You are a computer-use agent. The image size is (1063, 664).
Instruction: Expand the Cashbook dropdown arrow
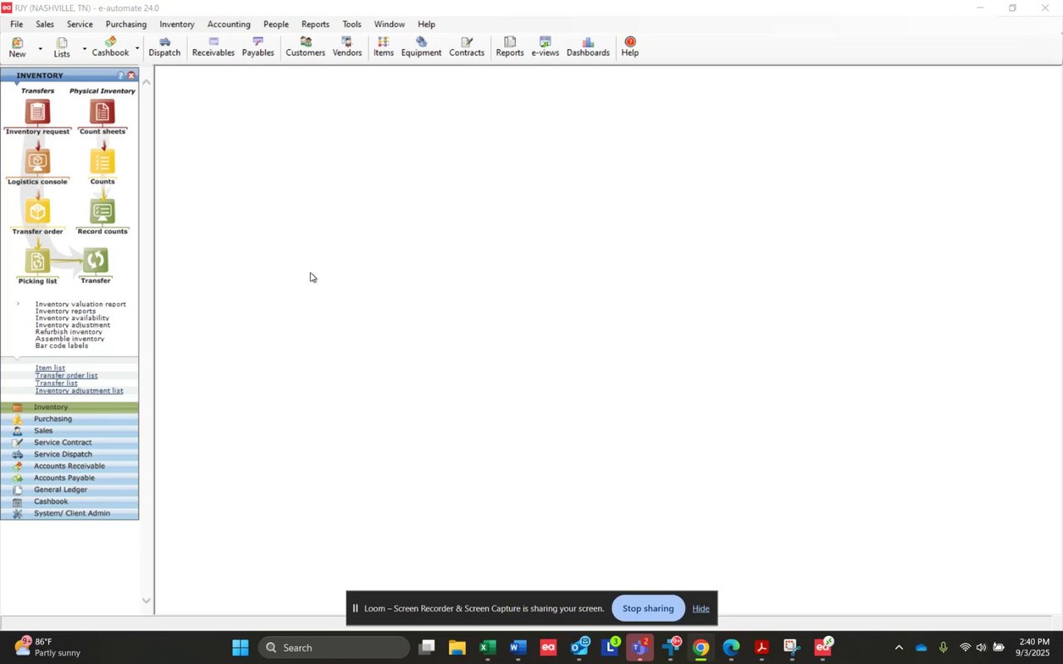coord(137,48)
